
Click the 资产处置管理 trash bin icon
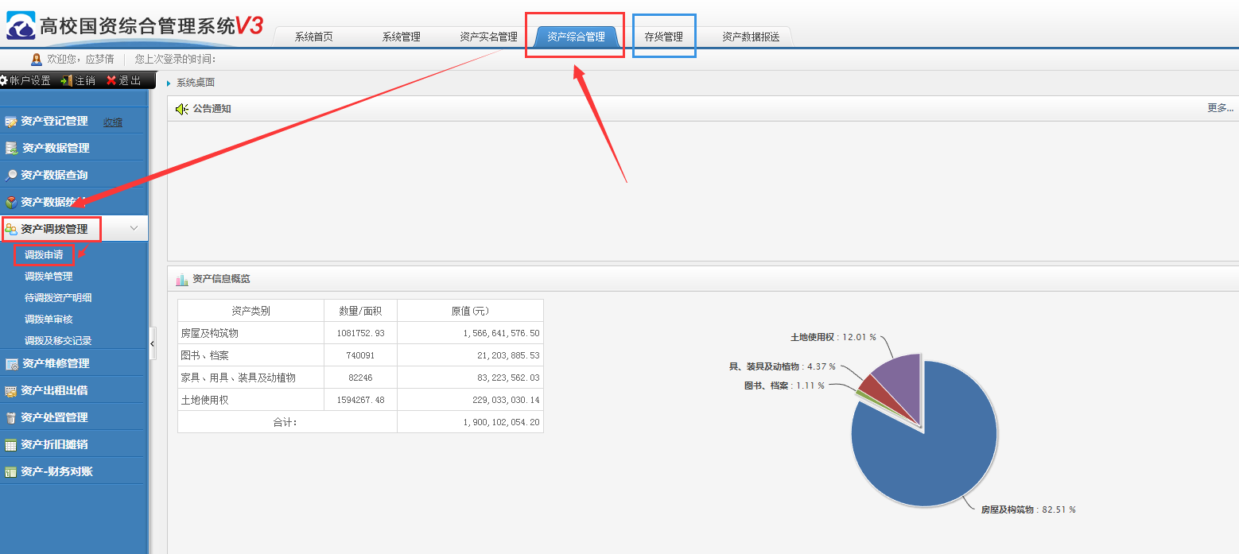pos(11,418)
